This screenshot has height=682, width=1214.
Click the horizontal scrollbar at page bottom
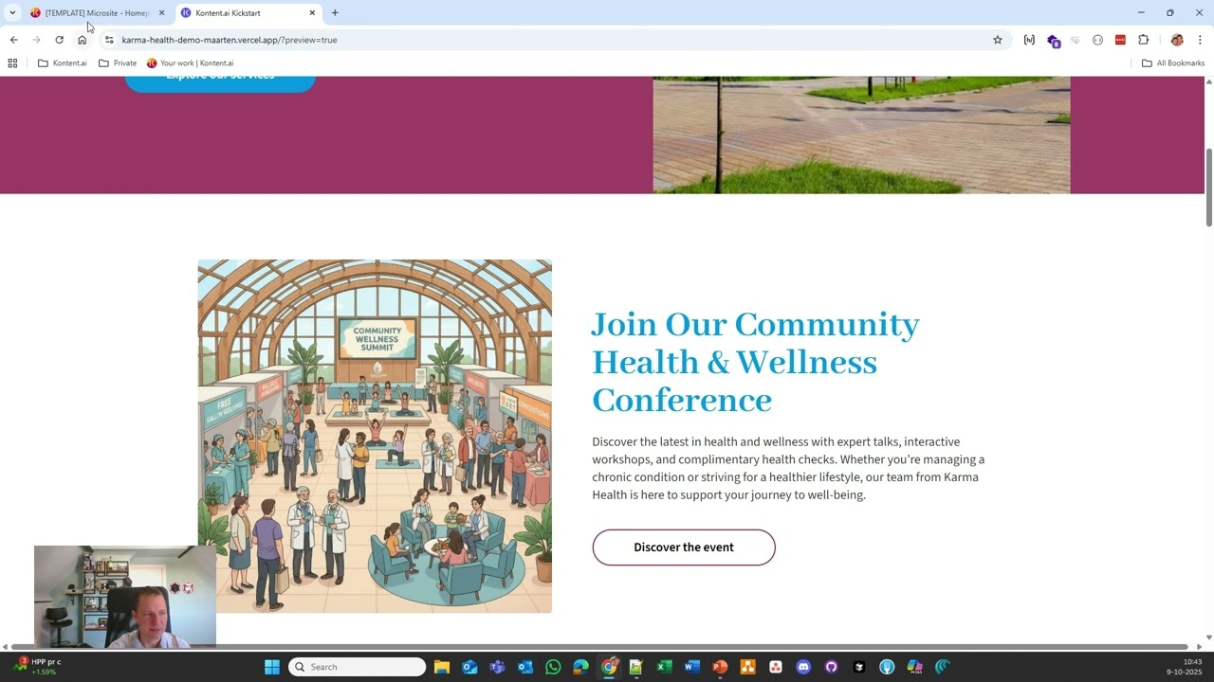598,647
